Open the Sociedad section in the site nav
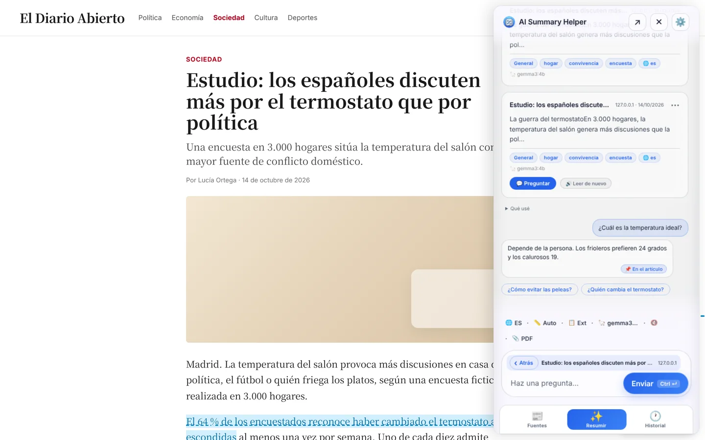Screen dimensions: 705x440 coord(229,18)
